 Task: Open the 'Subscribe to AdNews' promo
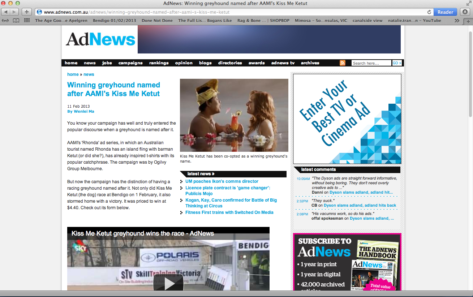pyautogui.click(x=347, y=262)
